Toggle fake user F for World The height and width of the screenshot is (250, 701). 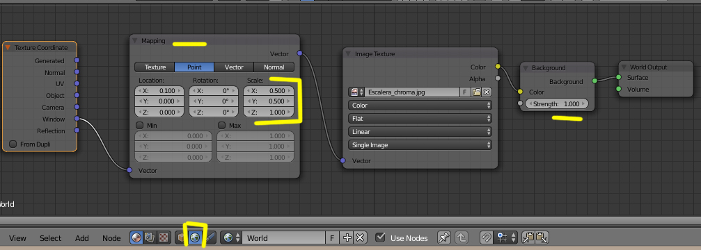(x=332, y=238)
